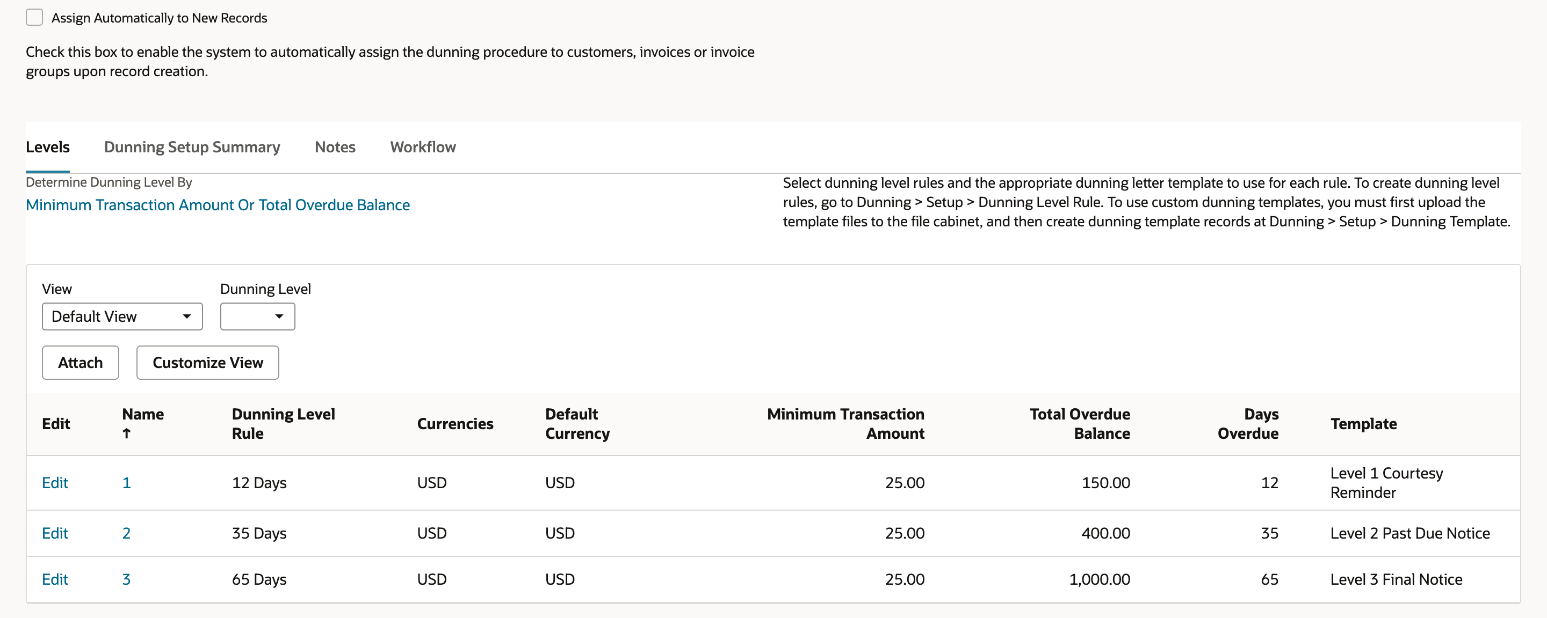Click the Dunning Level Rule column header
Image resolution: width=1547 pixels, height=618 pixels.
pyautogui.click(x=284, y=424)
